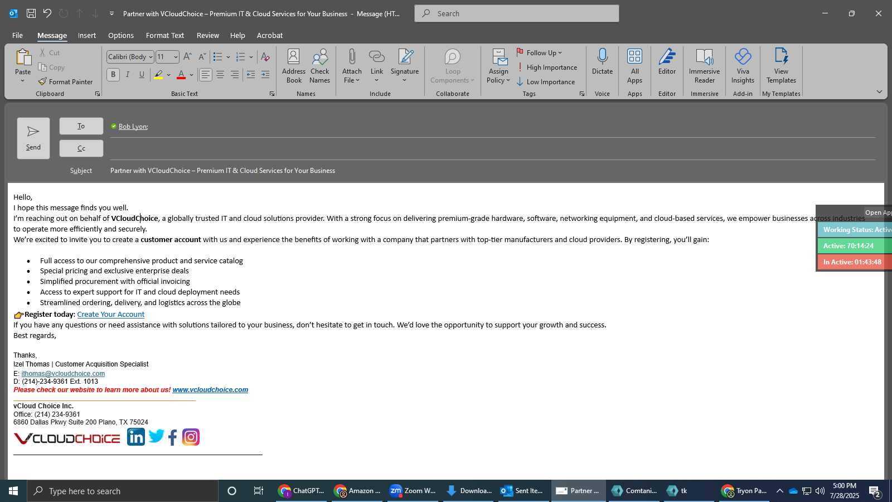Click the title bar Search box
This screenshot has height=502, width=892.
pyautogui.click(x=517, y=13)
